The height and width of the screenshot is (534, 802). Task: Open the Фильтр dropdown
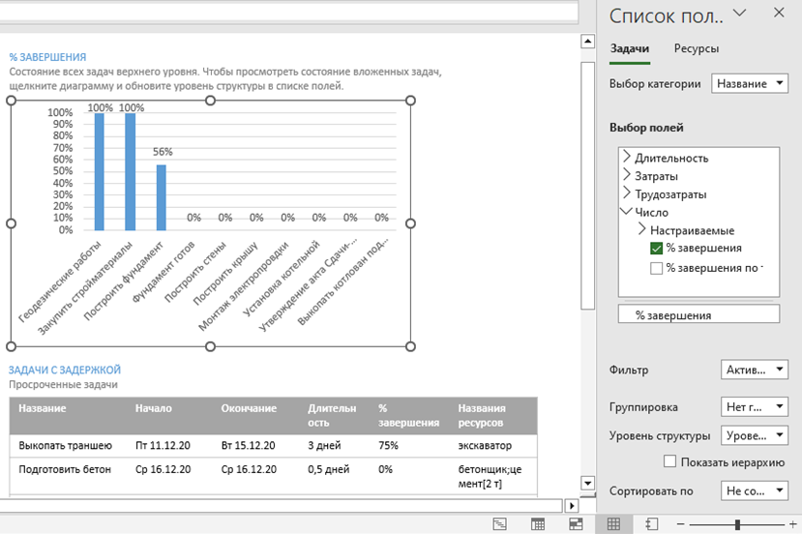754,370
